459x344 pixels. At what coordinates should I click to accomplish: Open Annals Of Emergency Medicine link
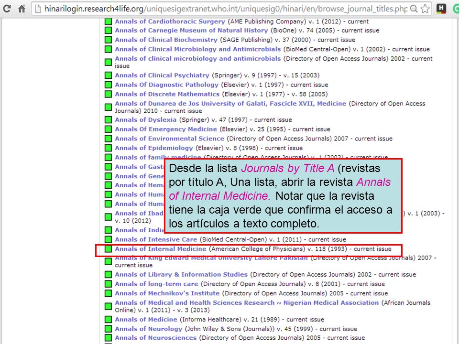[166, 129]
